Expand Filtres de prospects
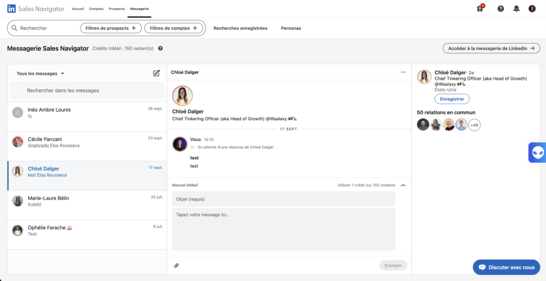Screen dimensions: 546x281 click(x=111, y=28)
